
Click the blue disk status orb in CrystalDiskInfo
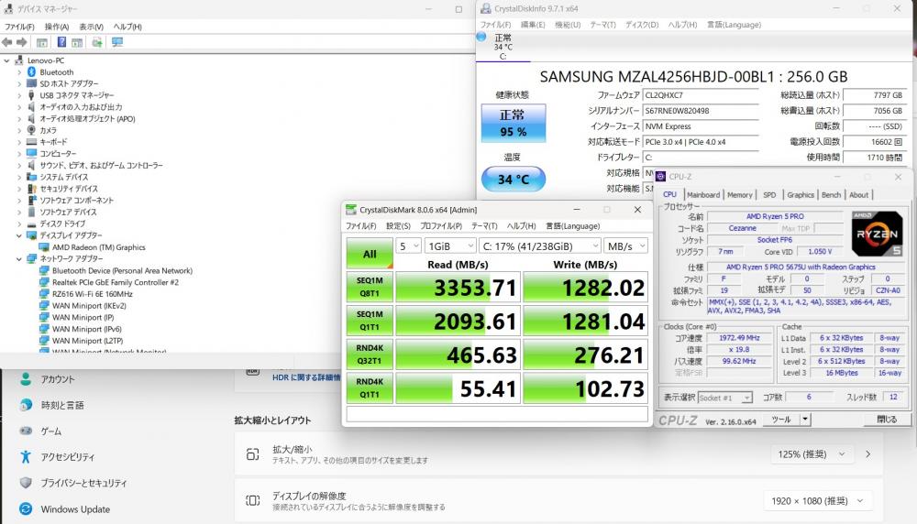481,37
